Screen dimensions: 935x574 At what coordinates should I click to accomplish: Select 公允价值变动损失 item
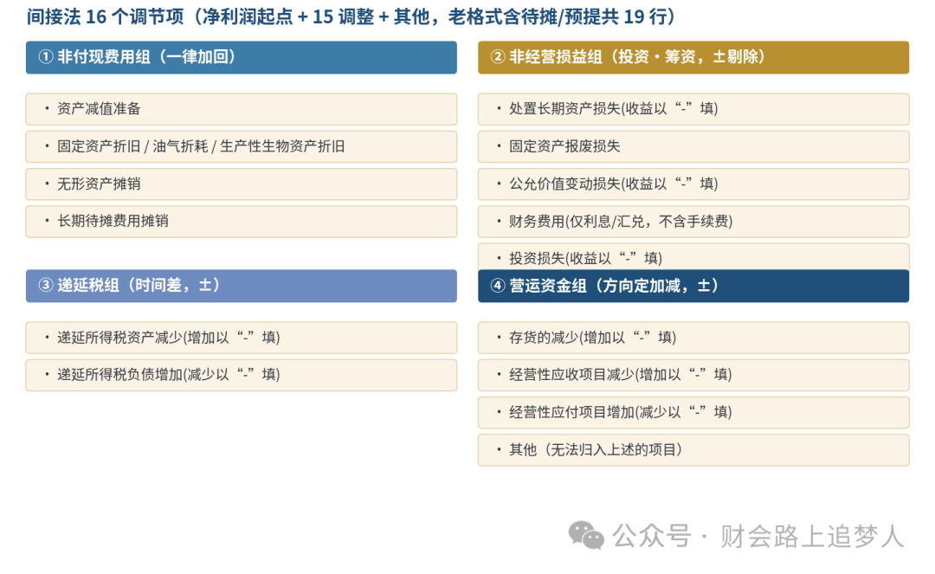[693, 184]
